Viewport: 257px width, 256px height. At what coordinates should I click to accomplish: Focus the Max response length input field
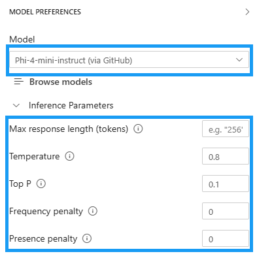coord(226,129)
